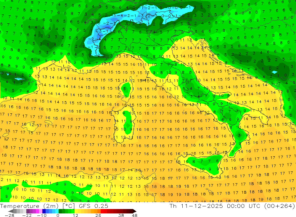Click the '26' legend value
The height and width of the screenshot is (217, 296).
[x=98, y=216]
